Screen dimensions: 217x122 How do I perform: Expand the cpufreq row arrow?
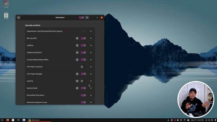(x=91, y=81)
